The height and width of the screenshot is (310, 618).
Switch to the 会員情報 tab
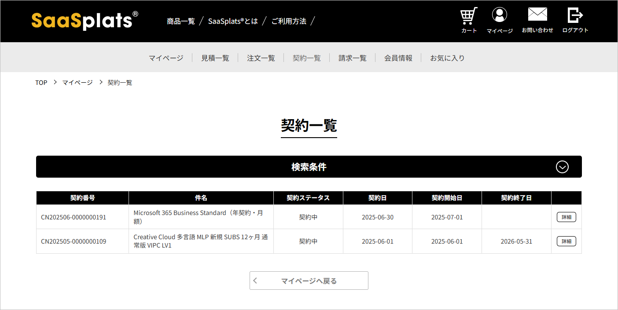click(398, 58)
